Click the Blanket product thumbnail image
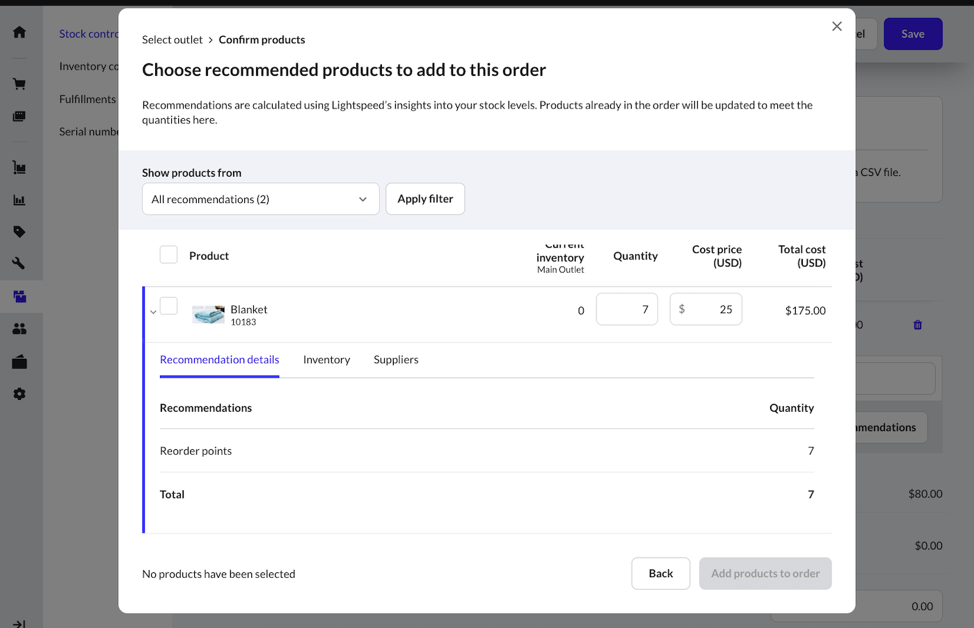 (208, 315)
